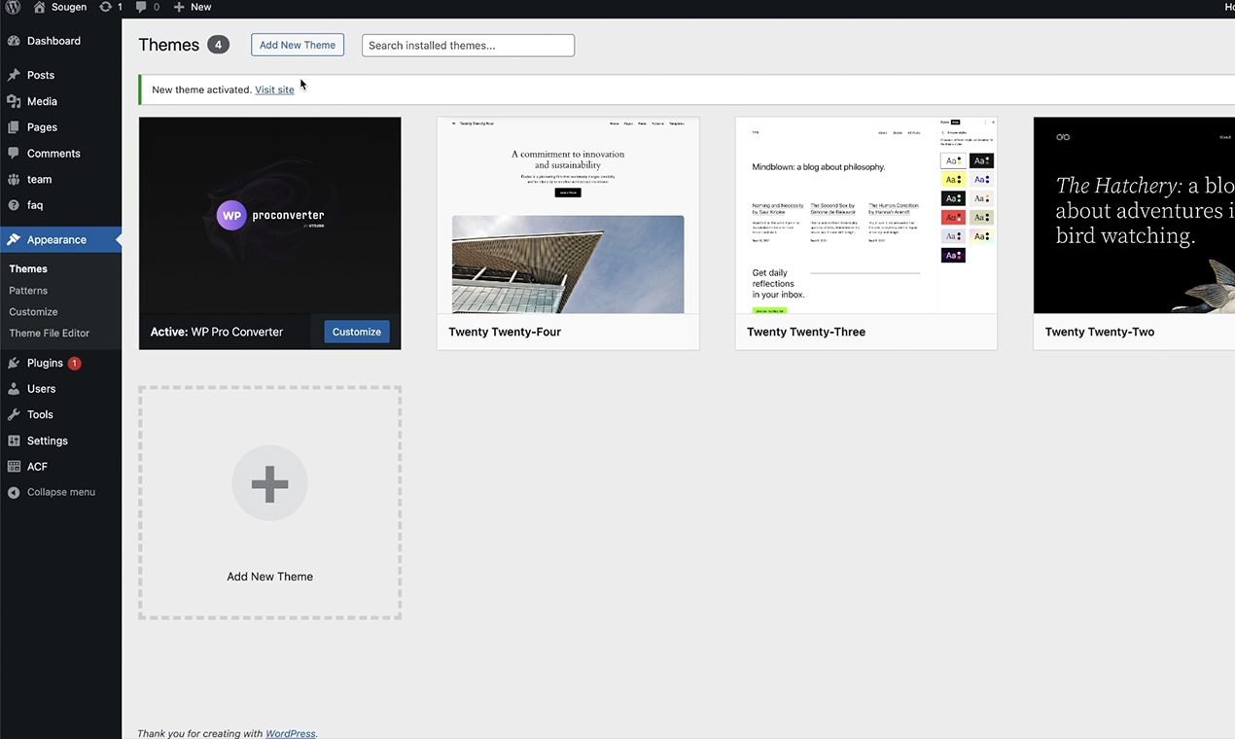Open the comments bubble icon in admin bar
Image resolution: width=1235 pixels, height=739 pixels.
tap(142, 7)
